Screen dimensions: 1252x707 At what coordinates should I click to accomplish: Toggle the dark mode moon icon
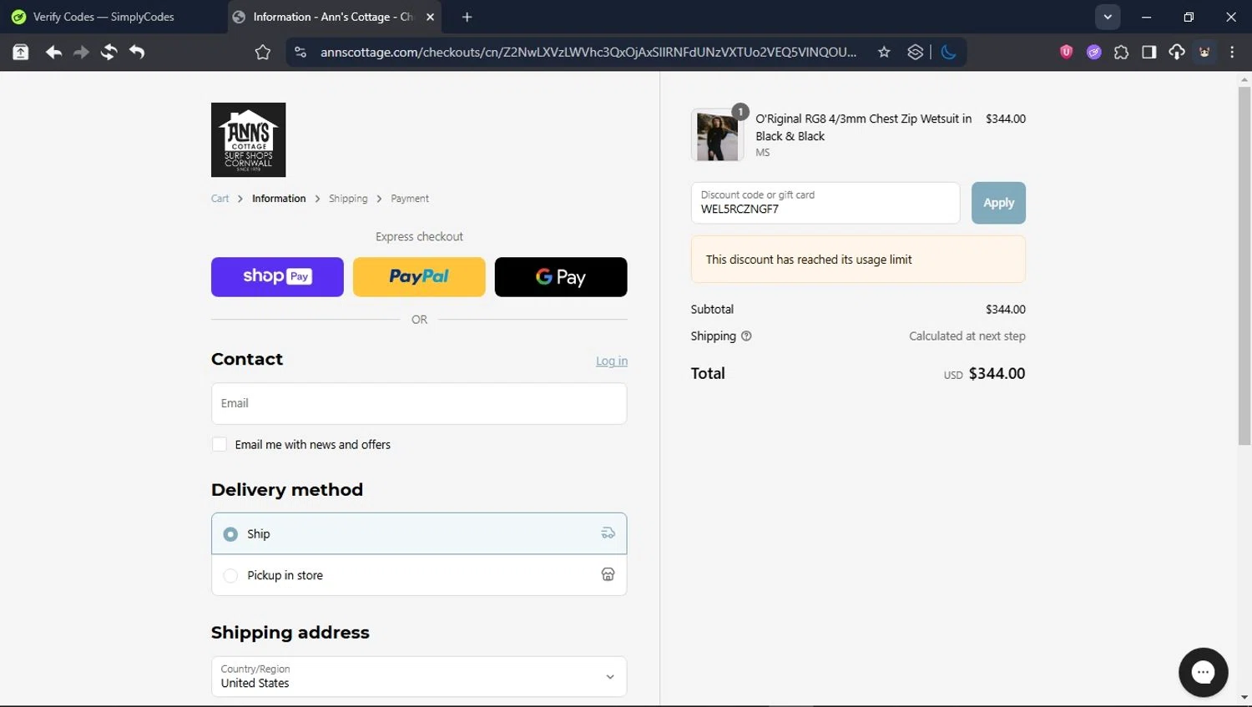point(948,52)
